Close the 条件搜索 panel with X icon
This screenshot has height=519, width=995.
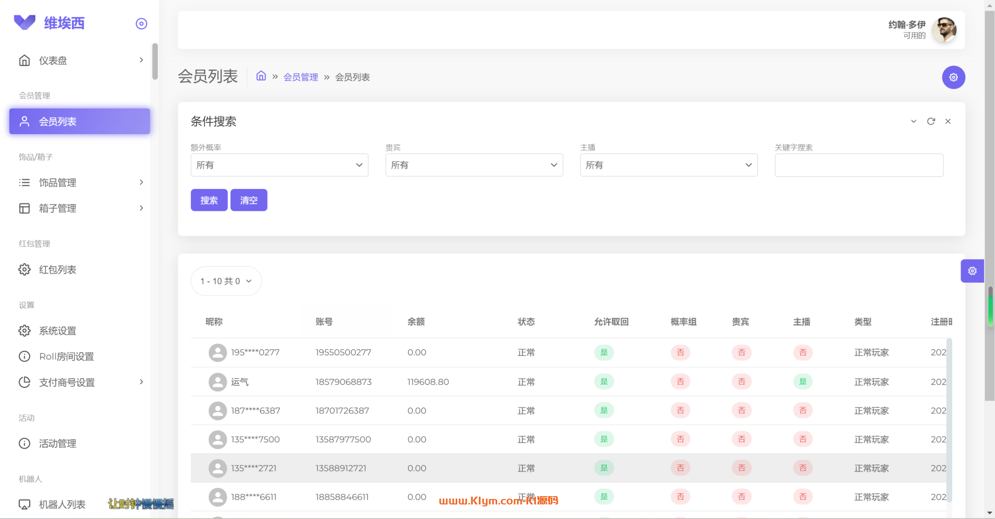tap(947, 121)
